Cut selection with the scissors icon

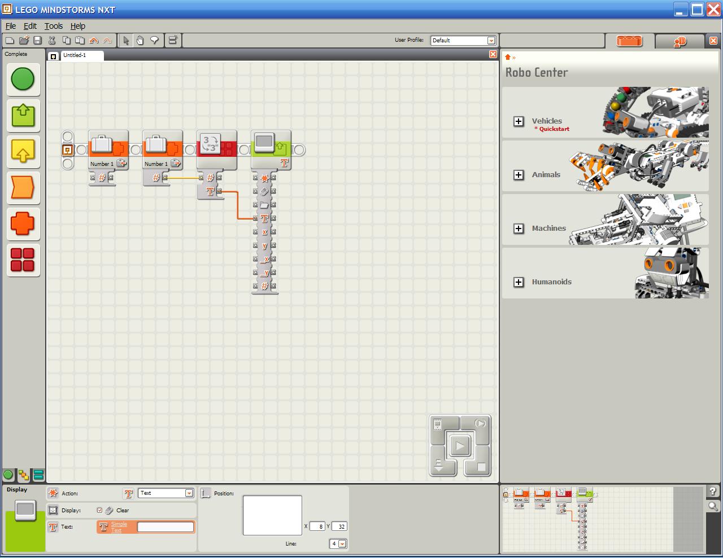(x=52, y=40)
